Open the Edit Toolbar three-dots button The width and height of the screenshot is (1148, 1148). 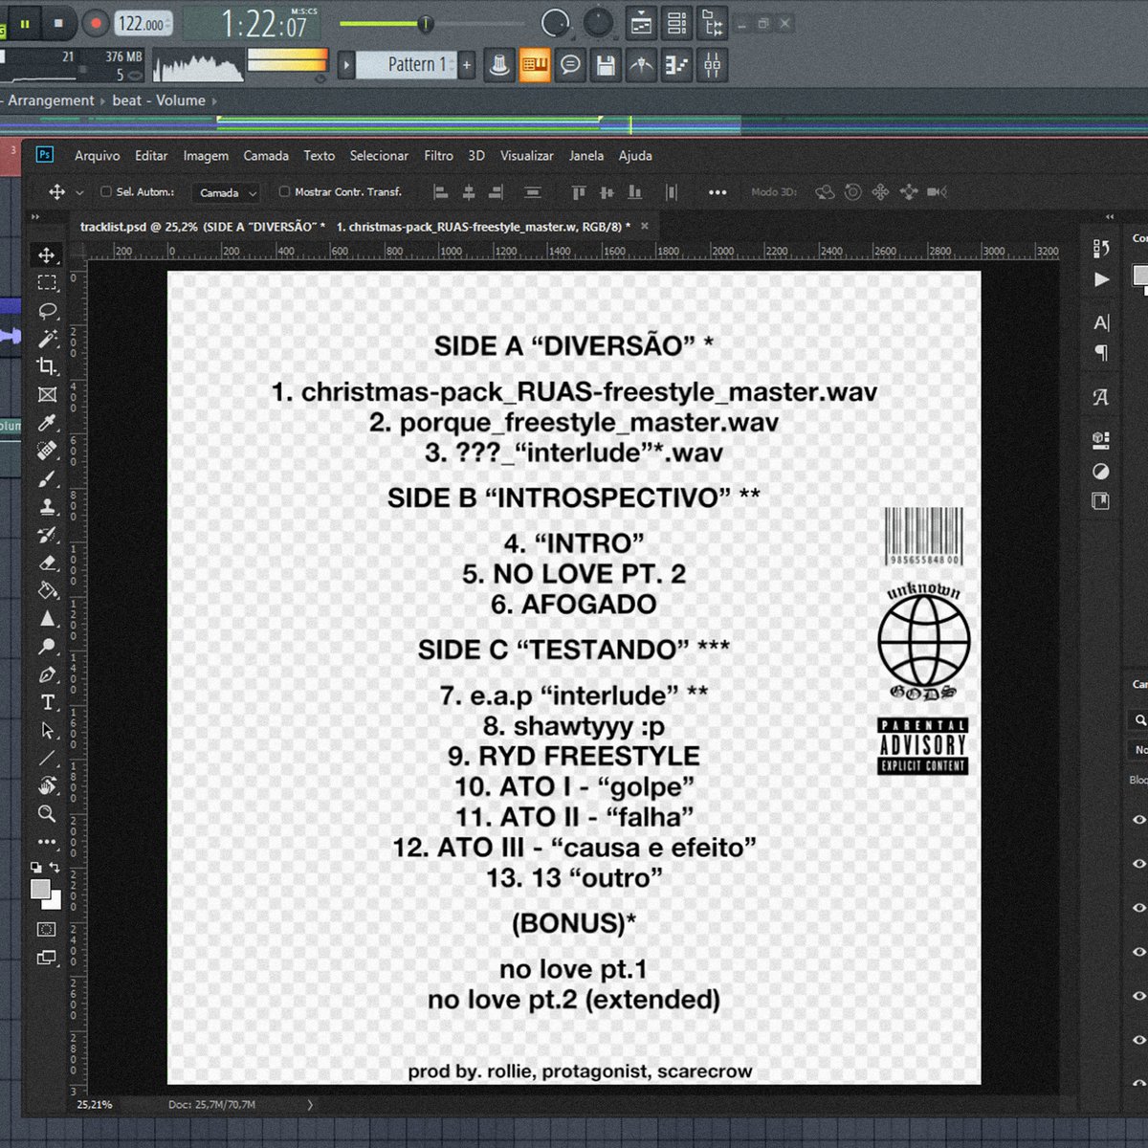(x=46, y=842)
